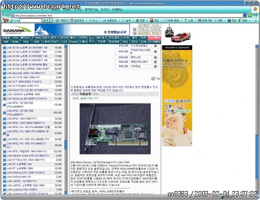The width and height of the screenshot is (260, 200).
Task: Open the address bar history dropdown
Action: coord(245,16)
